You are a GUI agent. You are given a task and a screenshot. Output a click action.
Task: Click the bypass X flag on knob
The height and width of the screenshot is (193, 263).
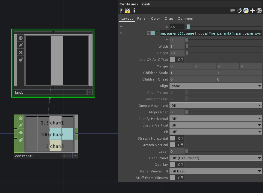tap(20, 53)
